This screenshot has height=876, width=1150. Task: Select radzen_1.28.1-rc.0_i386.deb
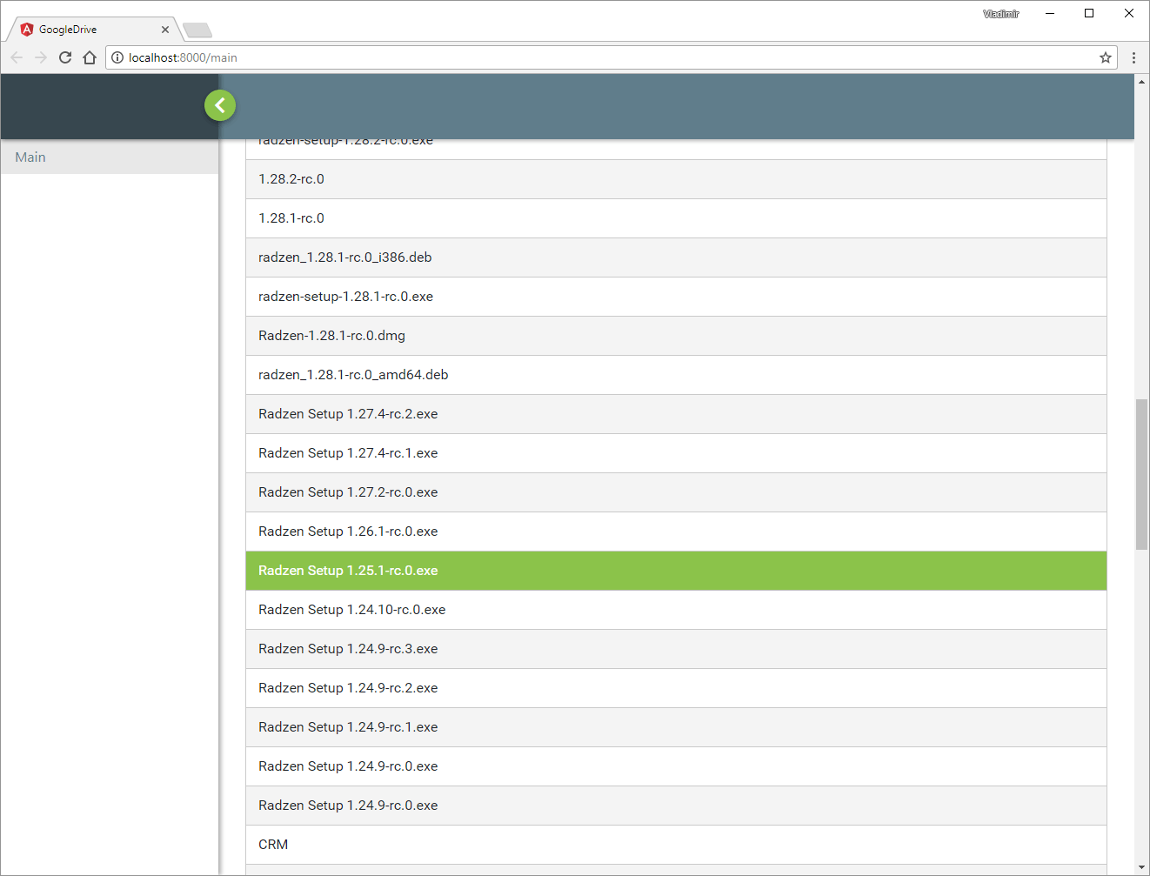[x=676, y=257]
